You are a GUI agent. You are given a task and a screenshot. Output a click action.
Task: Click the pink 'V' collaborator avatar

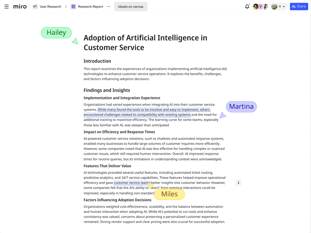point(261,6)
